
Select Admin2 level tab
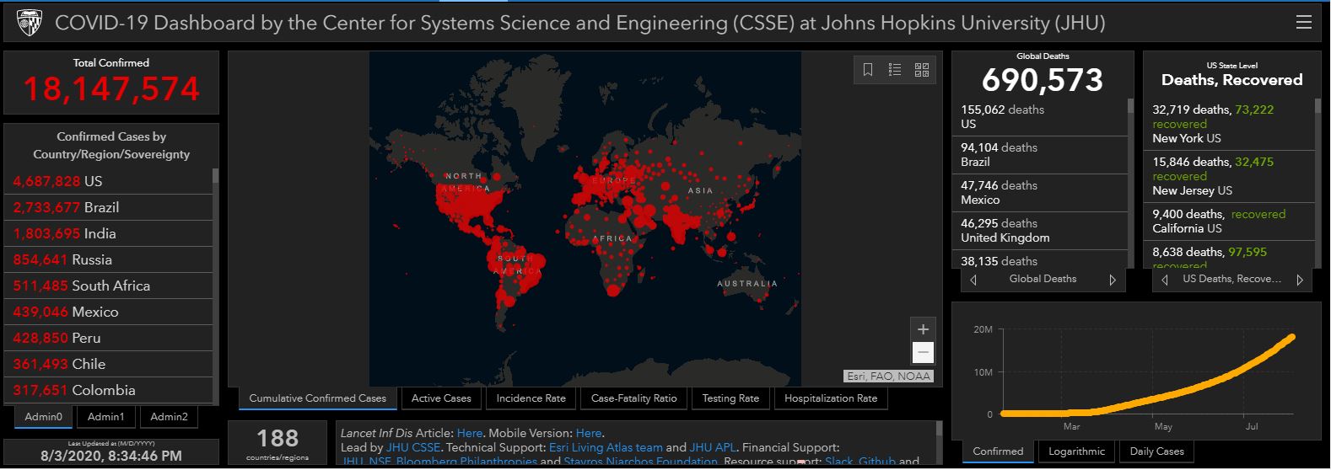coord(169,417)
